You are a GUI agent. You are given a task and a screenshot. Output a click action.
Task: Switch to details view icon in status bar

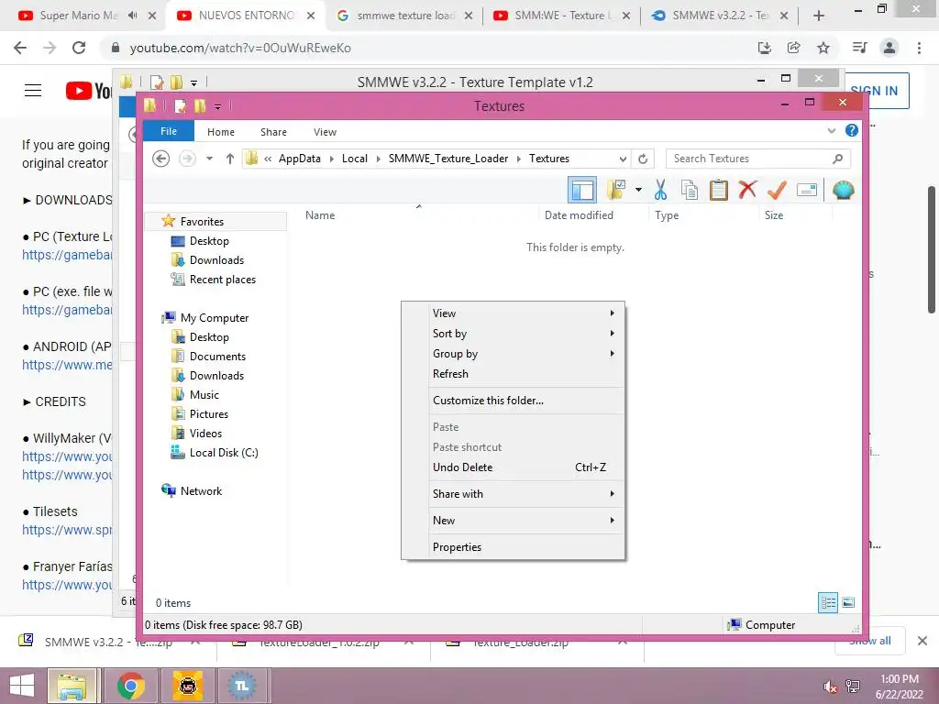pyautogui.click(x=828, y=603)
